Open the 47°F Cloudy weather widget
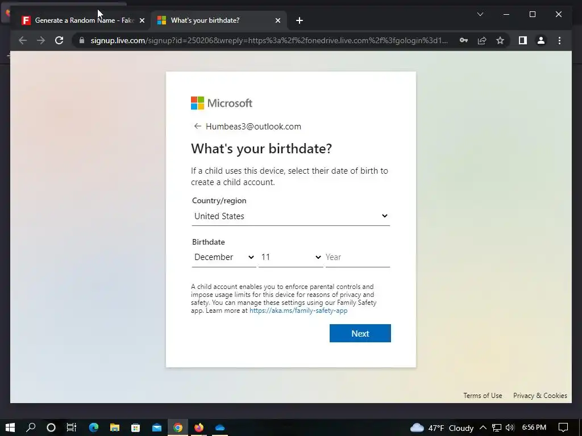This screenshot has height=436, width=582. 442,427
